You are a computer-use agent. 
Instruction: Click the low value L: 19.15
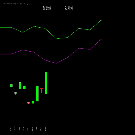(x=69, y=9)
